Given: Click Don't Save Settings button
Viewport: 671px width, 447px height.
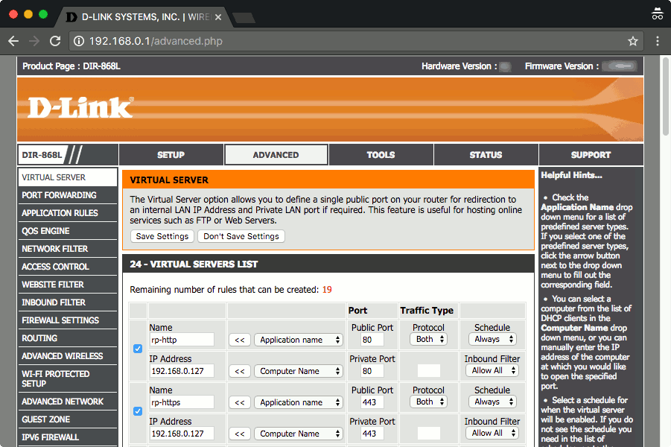Looking at the screenshot, I should coord(241,236).
